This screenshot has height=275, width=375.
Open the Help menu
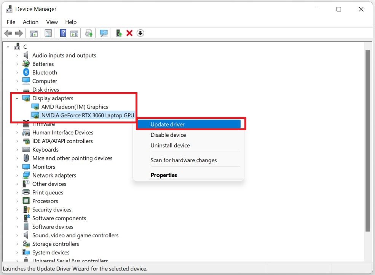point(71,22)
